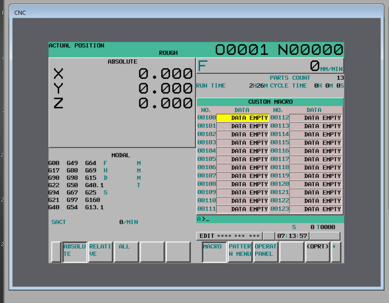Click the T0000 tool number readout
The width and height of the screenshot is (389, 303).
326,227
